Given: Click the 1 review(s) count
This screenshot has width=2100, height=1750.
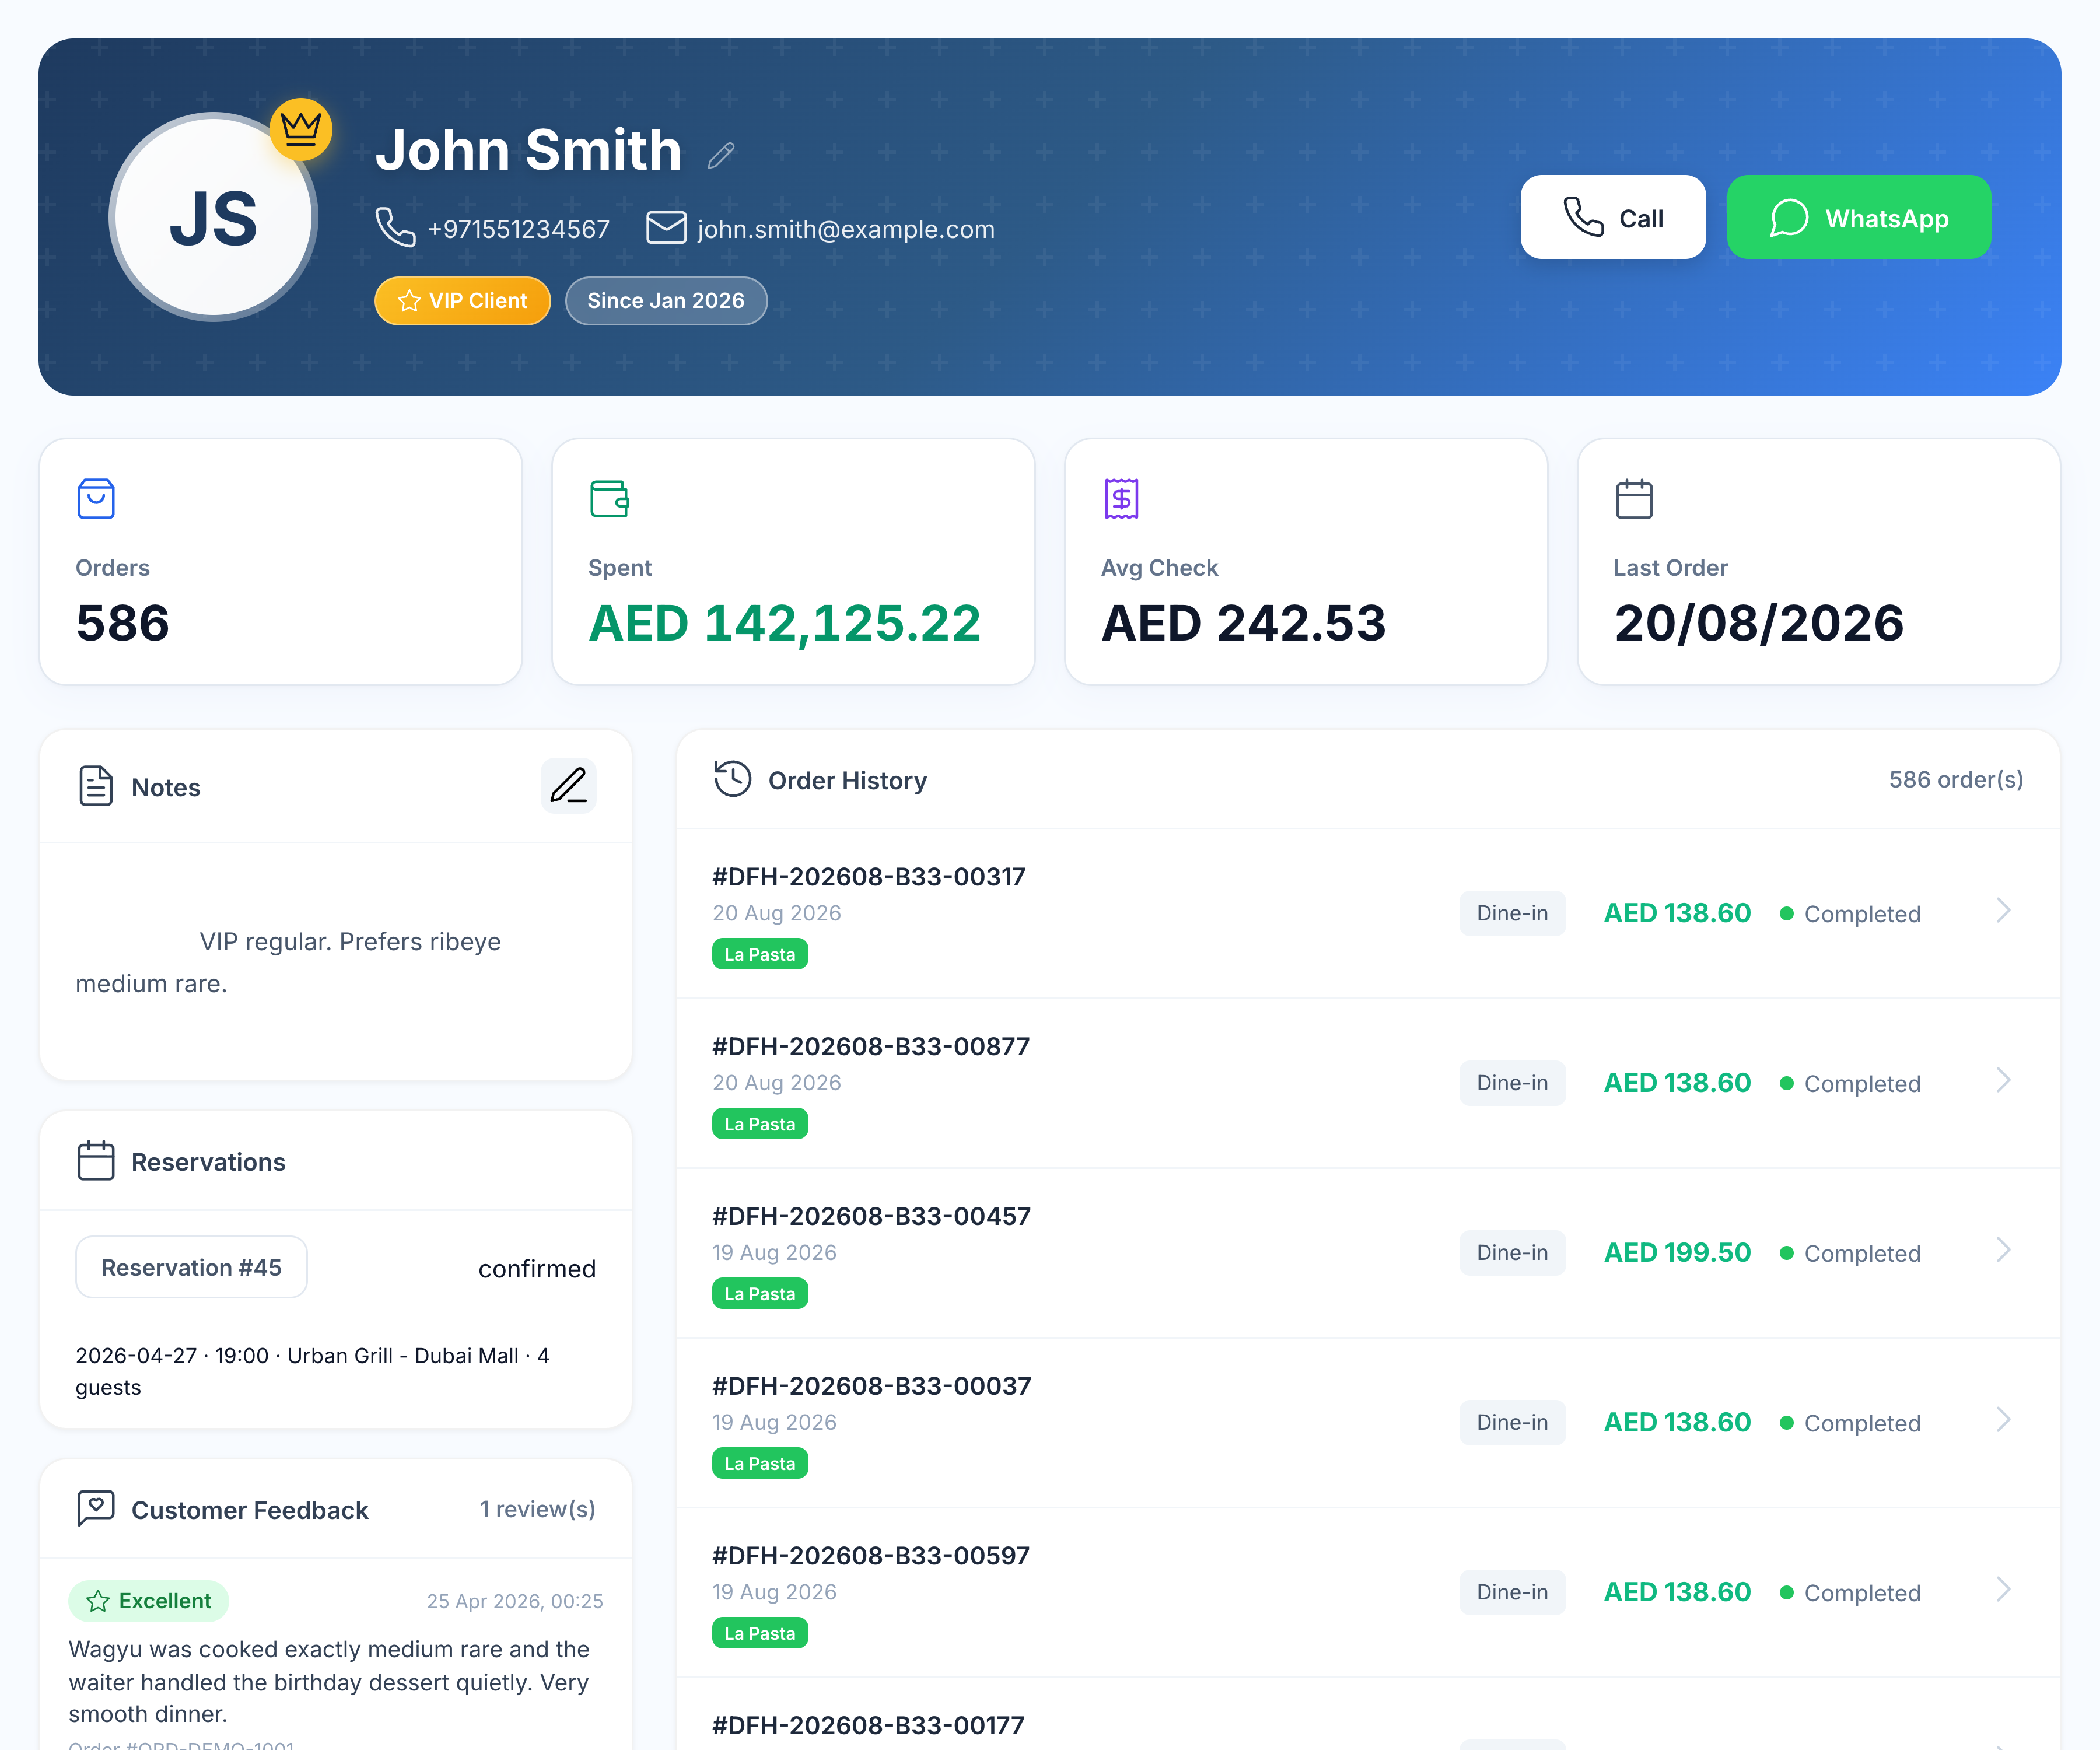Looking at the screenshot, I should 538,1509.
